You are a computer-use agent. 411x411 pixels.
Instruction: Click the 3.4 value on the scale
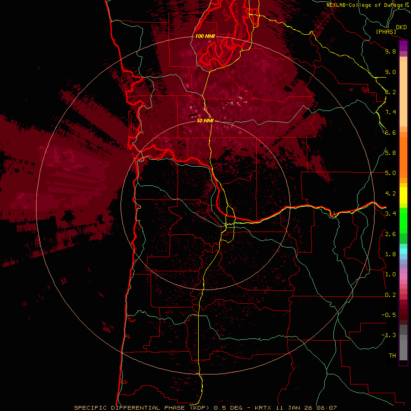coord(390,214)
